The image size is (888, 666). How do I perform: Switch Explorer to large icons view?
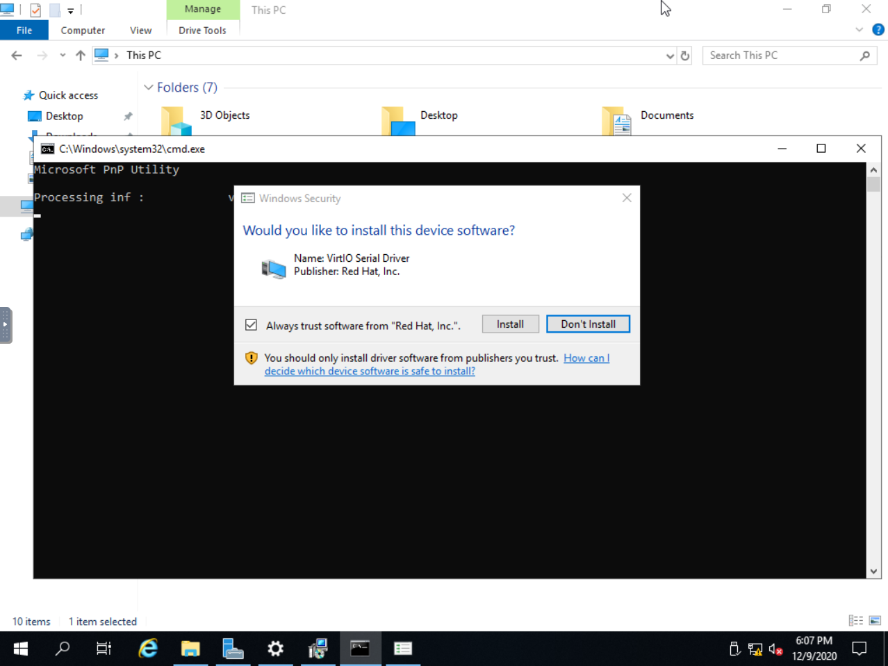875,621
